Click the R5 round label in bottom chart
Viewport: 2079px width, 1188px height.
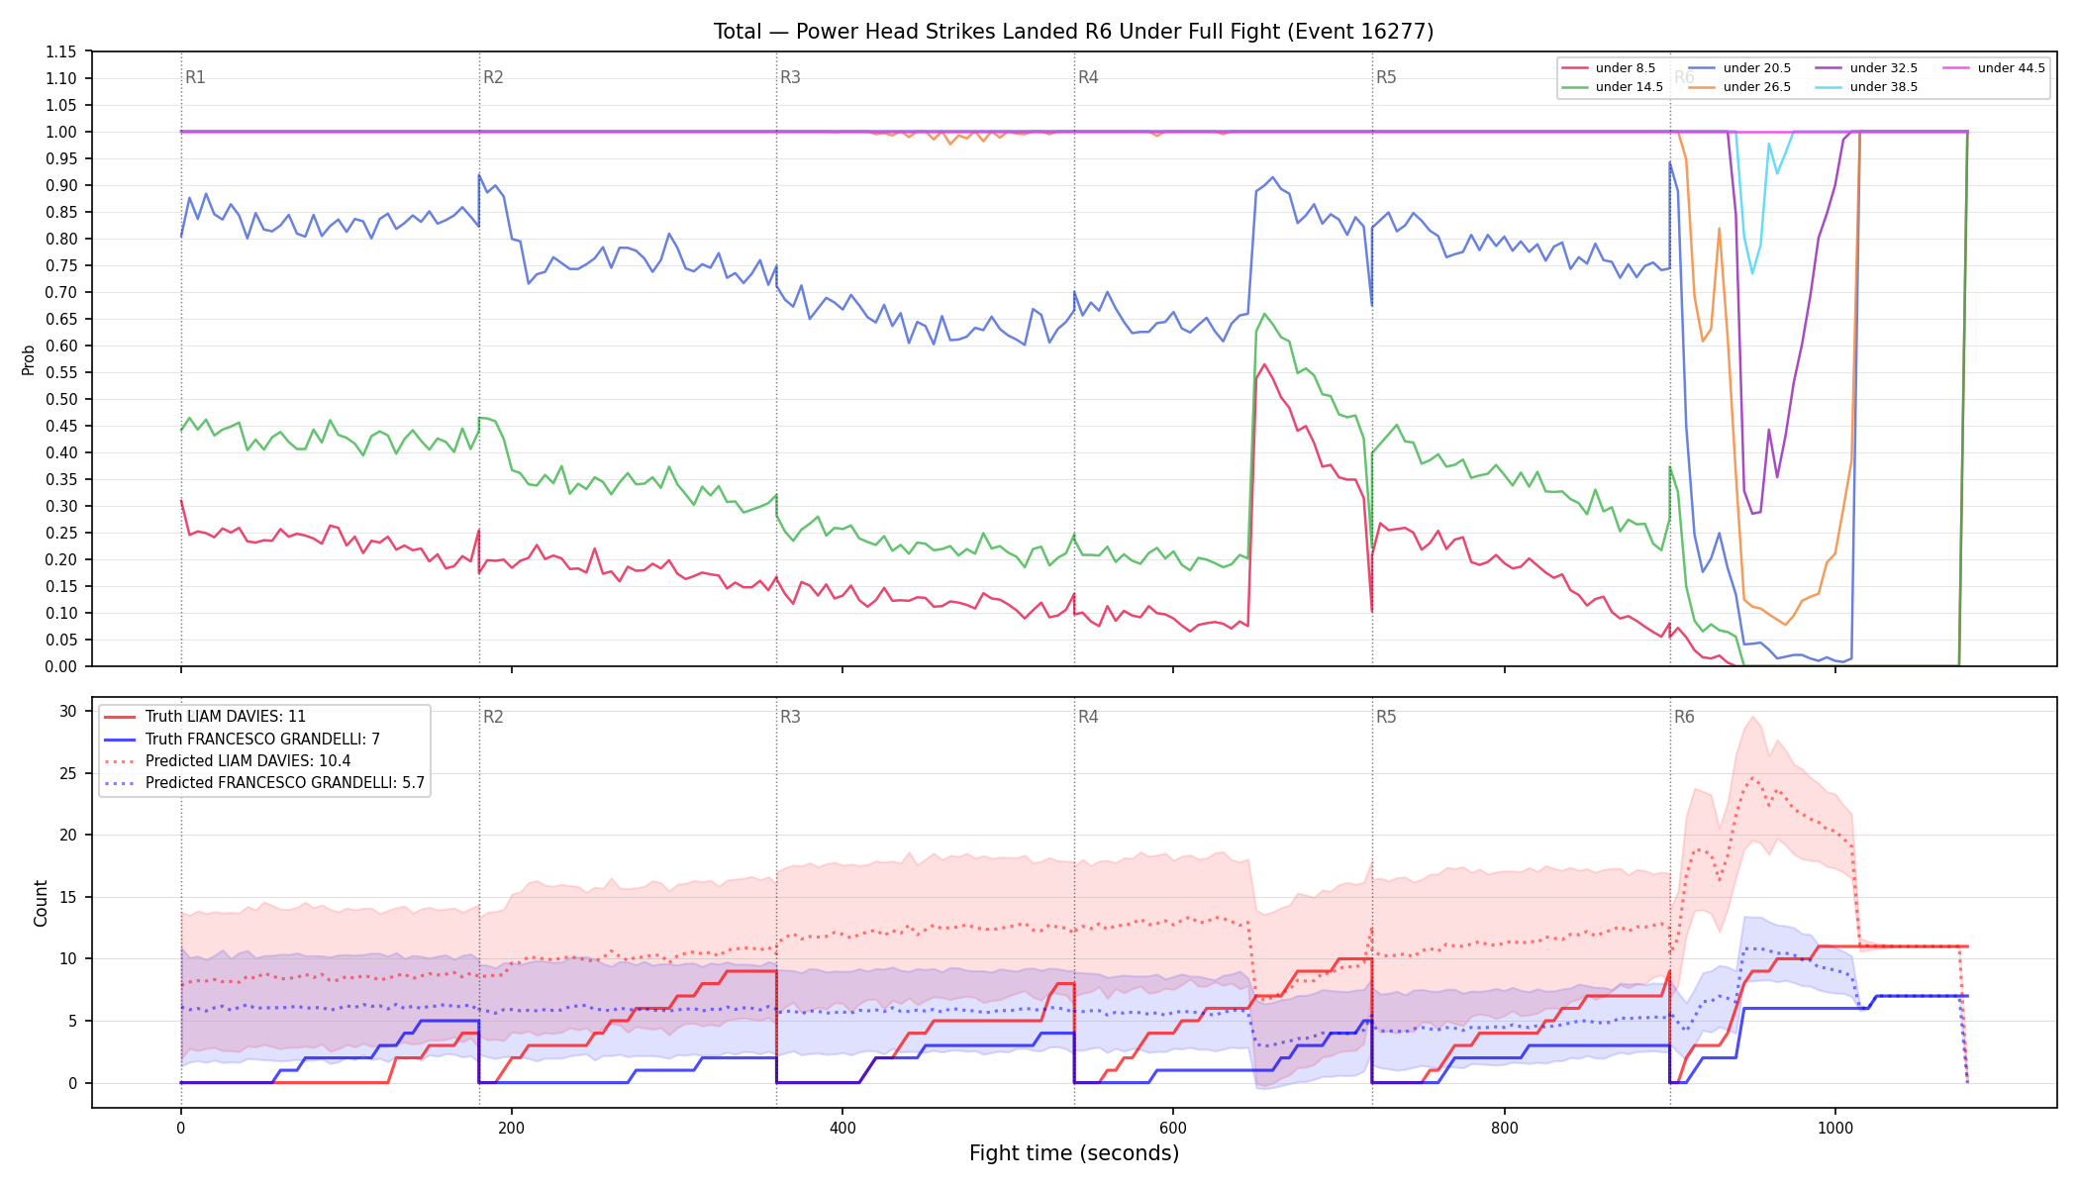[x=1386, y=717]
